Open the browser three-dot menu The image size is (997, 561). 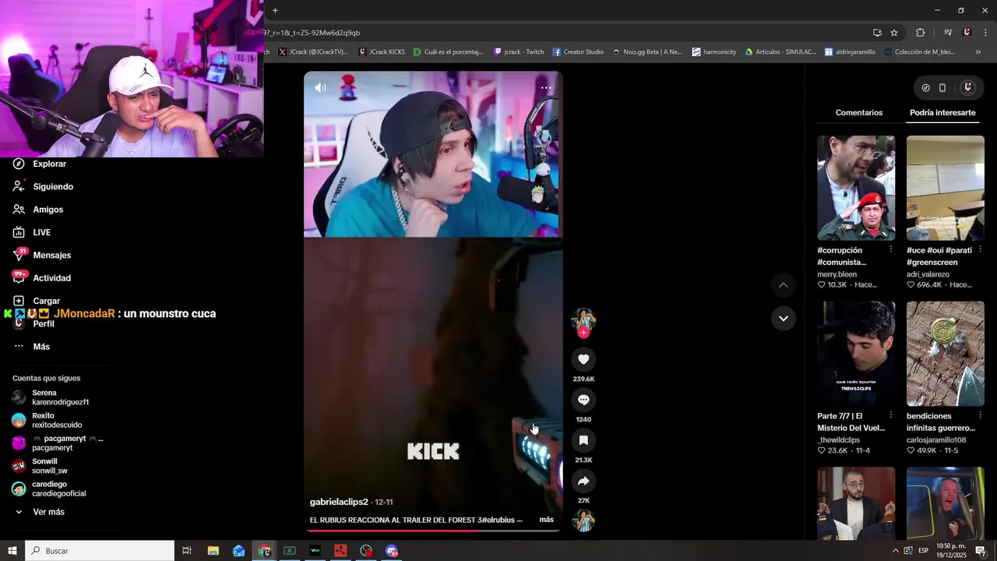[x=986, y=33]
